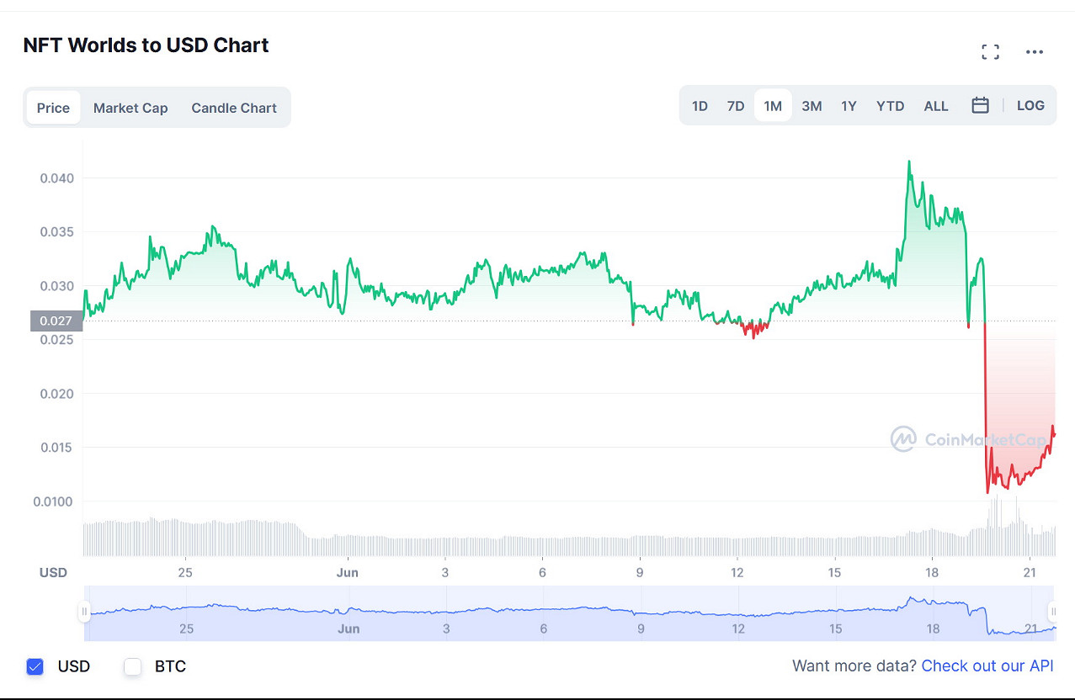Select the 1Y time range
Image resolution: width=1075 pixels, height=700 pixels.
tap(849, 106)
